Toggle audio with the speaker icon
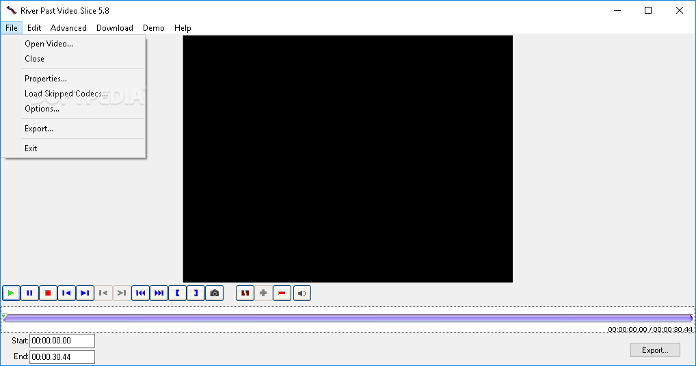Viewport: 696px width, 366px height. click(x=302, y=293)
